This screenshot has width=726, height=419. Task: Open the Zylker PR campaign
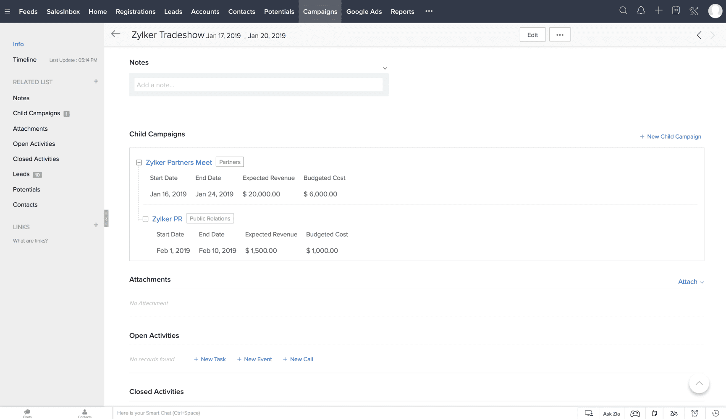pyautogui.click(x=167, y=219)
